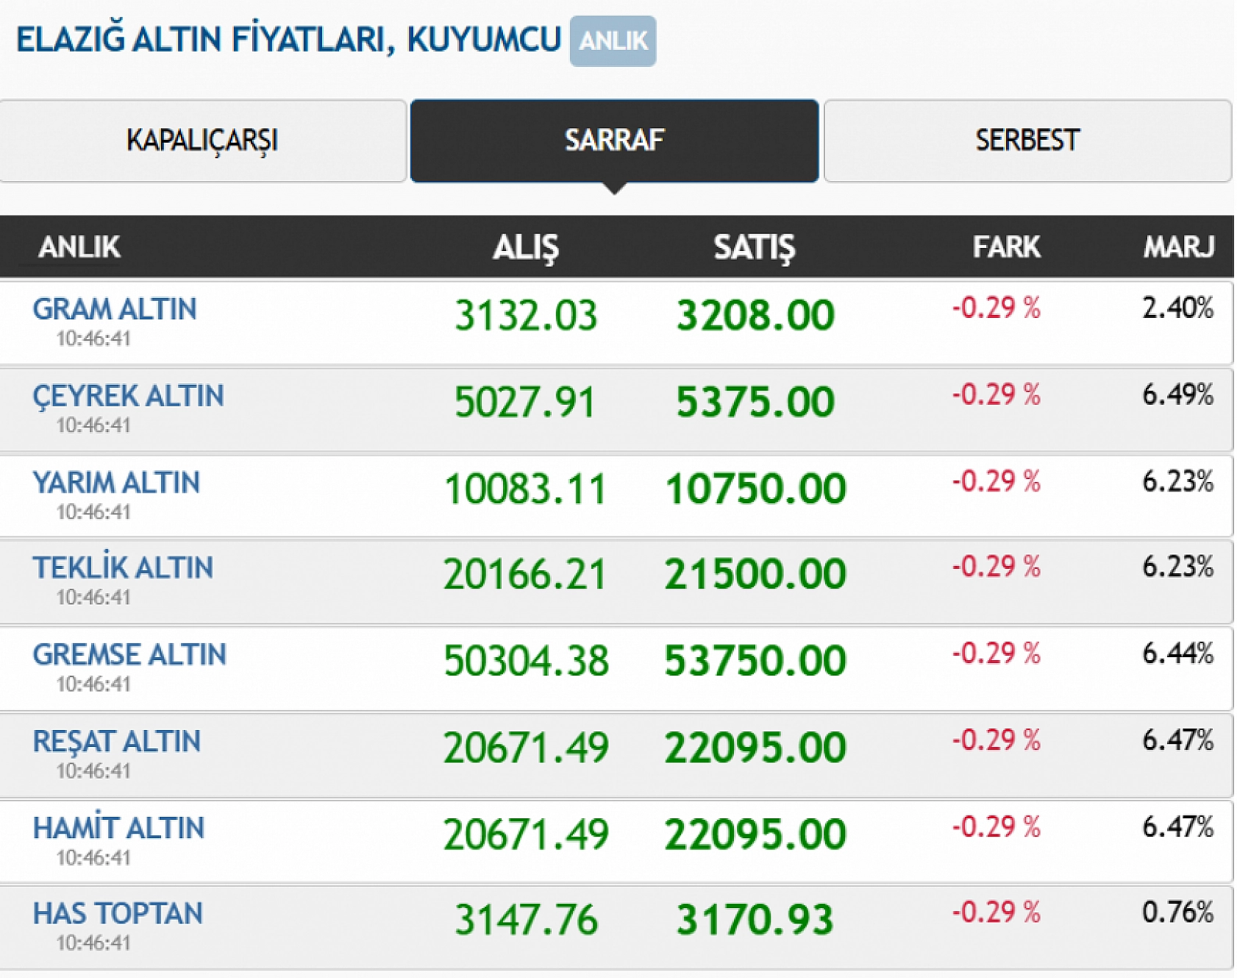Click the GRAM ALTIN selling price 3208.00

click(755, 316)
